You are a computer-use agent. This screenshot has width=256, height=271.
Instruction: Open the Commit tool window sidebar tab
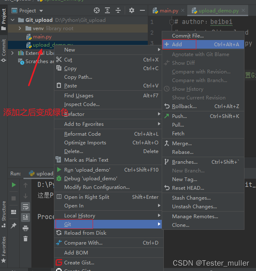4,50
